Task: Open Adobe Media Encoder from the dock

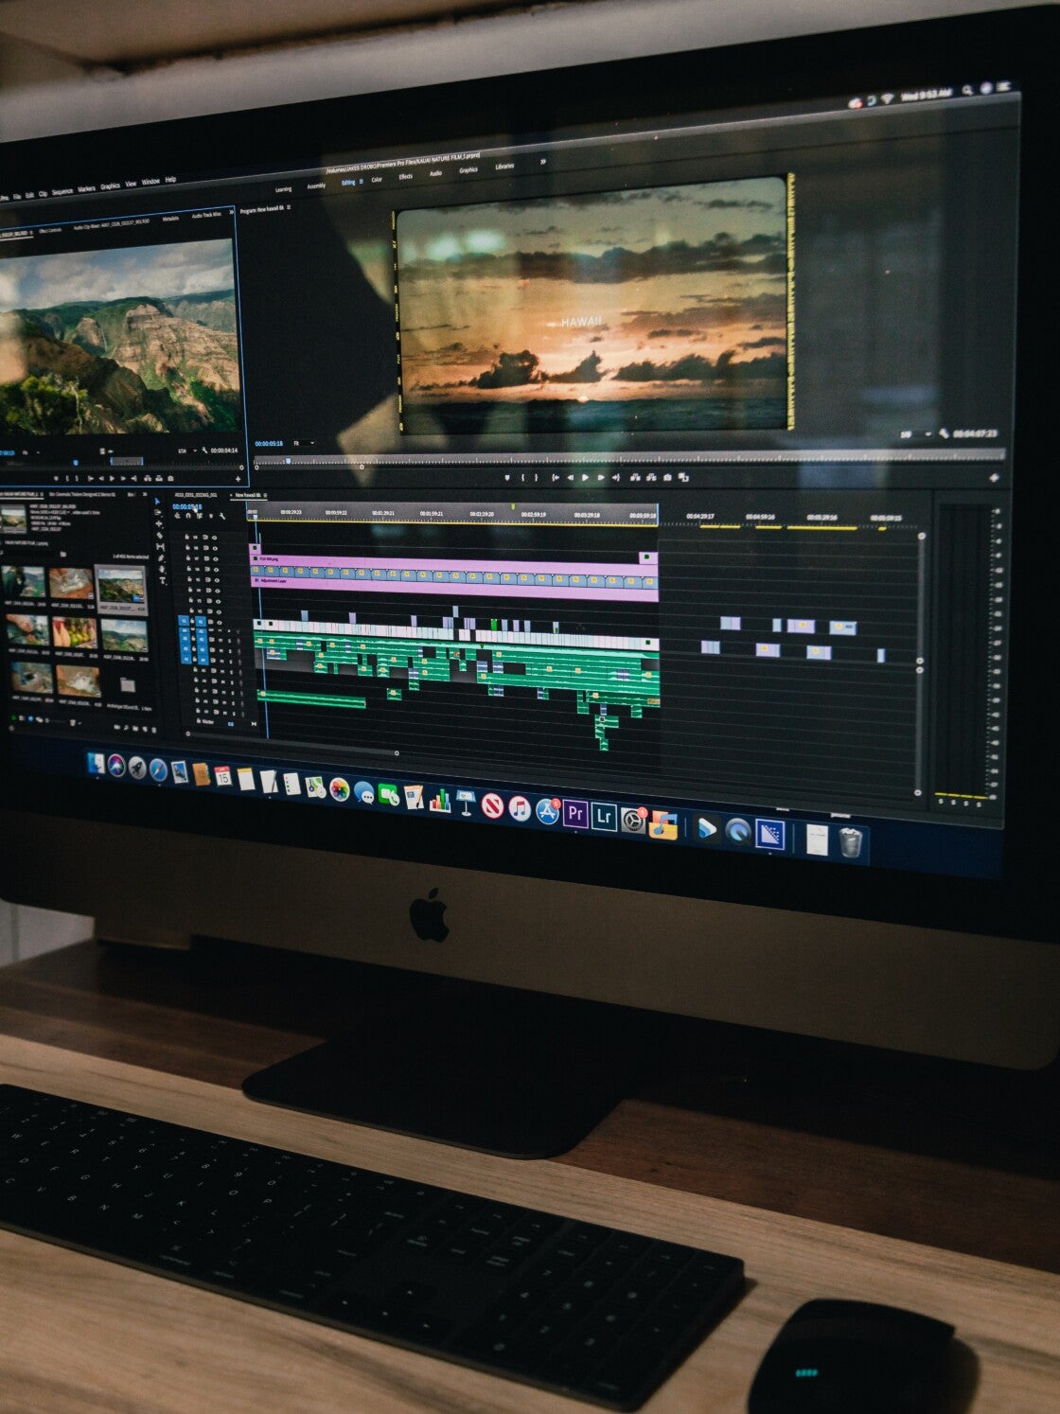Action: pos(769,834)
